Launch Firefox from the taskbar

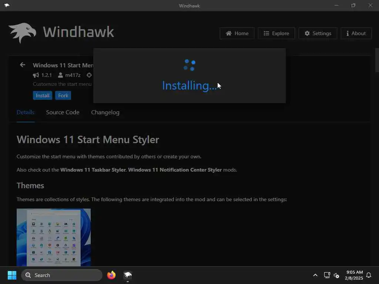coord(111,275)
